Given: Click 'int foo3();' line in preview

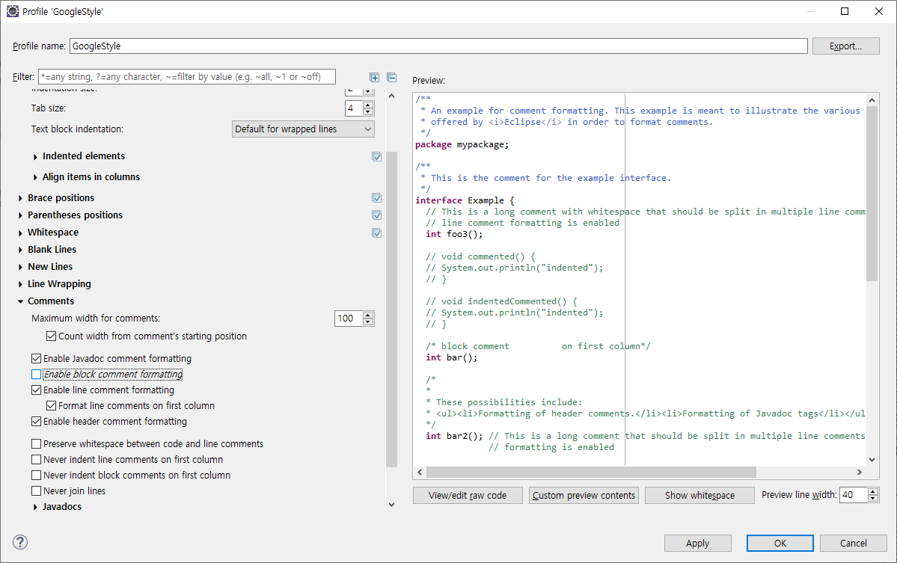Looking at the screenshot, I should pos(454,234).
